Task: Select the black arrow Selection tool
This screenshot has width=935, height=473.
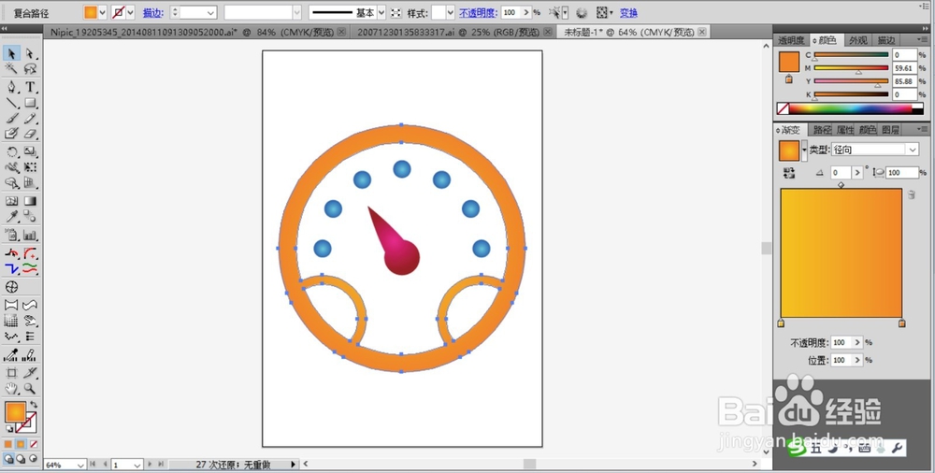Action: click(11, 53)
